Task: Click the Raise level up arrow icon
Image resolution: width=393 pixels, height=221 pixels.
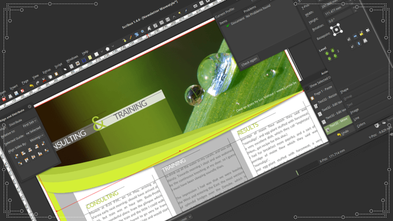Action: (327, 53)
